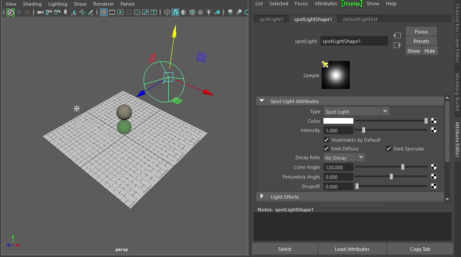Expand the Light Effects section

[262, 197]
